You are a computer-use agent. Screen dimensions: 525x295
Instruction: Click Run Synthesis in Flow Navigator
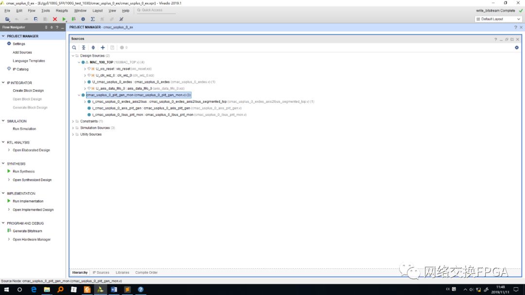point(23,171)
